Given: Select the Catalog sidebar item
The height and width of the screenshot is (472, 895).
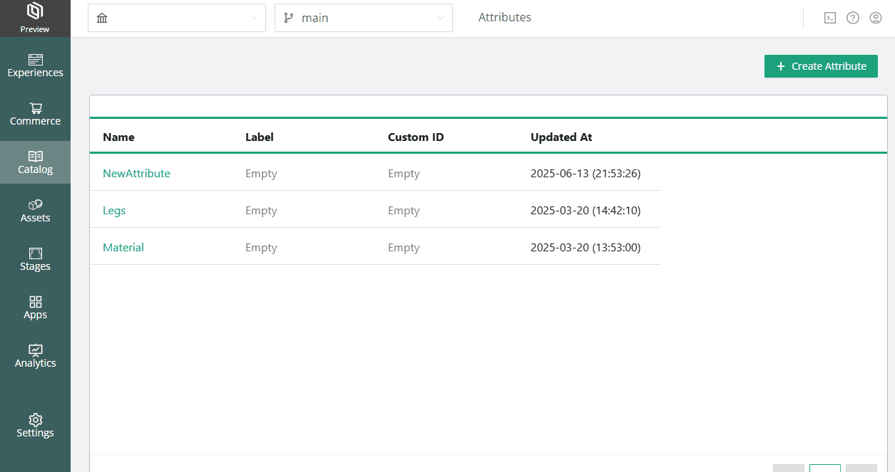Looking at the screenshot, I should 35,162.
